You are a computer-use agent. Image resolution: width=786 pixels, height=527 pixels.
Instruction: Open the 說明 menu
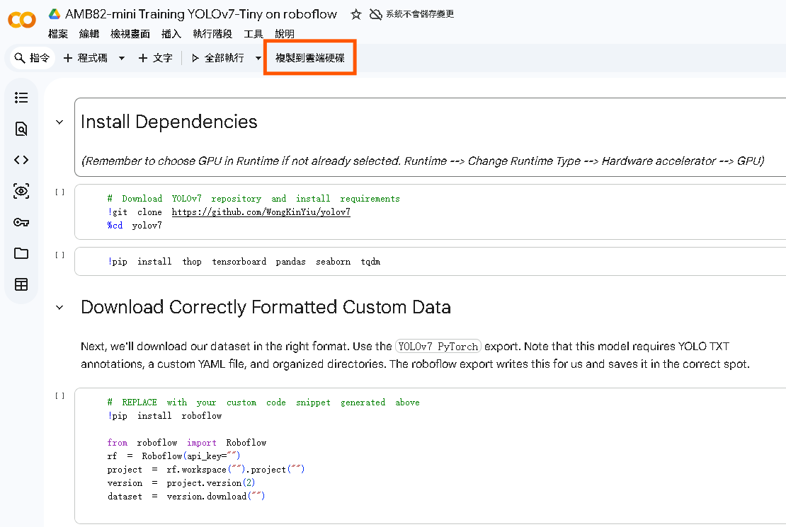pos(285,33)
